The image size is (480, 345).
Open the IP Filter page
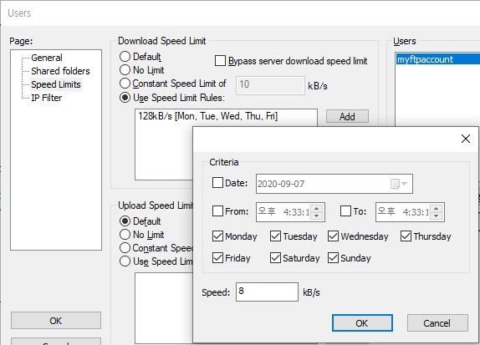click(47, 98)
